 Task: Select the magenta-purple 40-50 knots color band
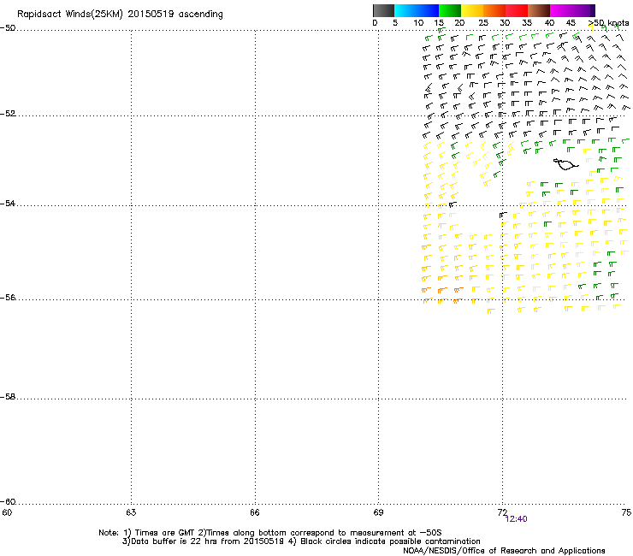tap(572, 10)
